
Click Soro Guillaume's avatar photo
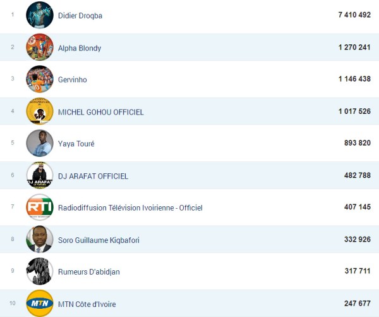[x=39, y=240]
